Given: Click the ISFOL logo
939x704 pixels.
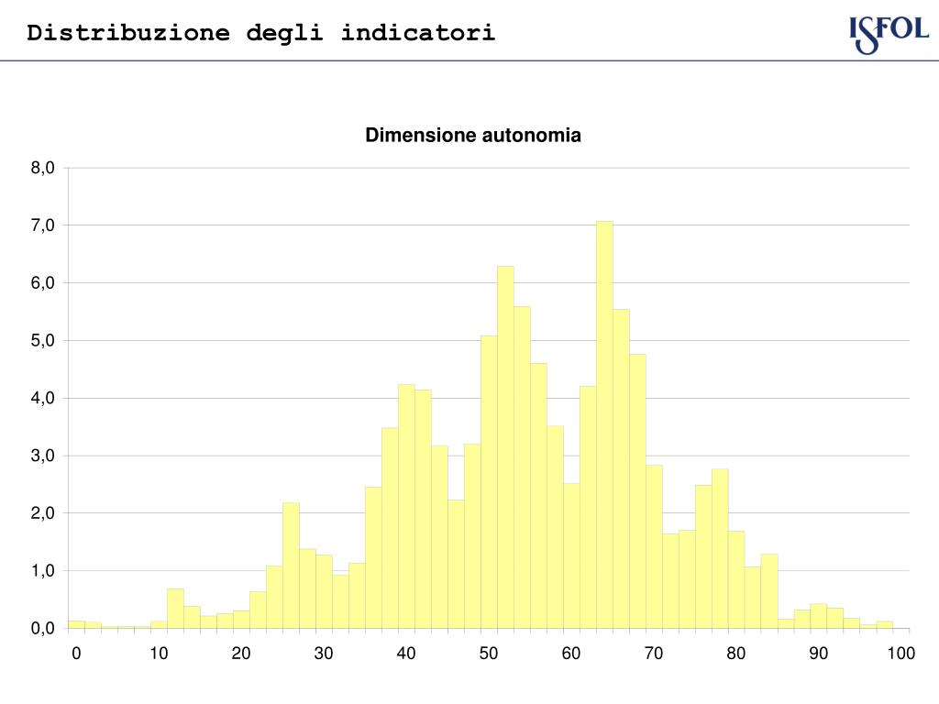Looking at the screenshot, I should coord(889,35).
